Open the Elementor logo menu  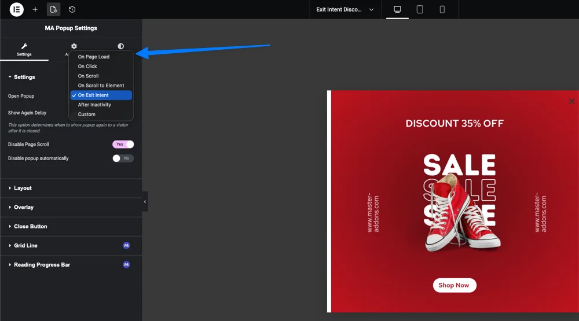pyautogui.click(x=17, y=9)
